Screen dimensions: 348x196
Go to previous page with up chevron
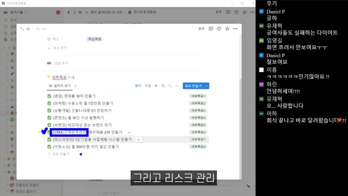coord(38,29)
